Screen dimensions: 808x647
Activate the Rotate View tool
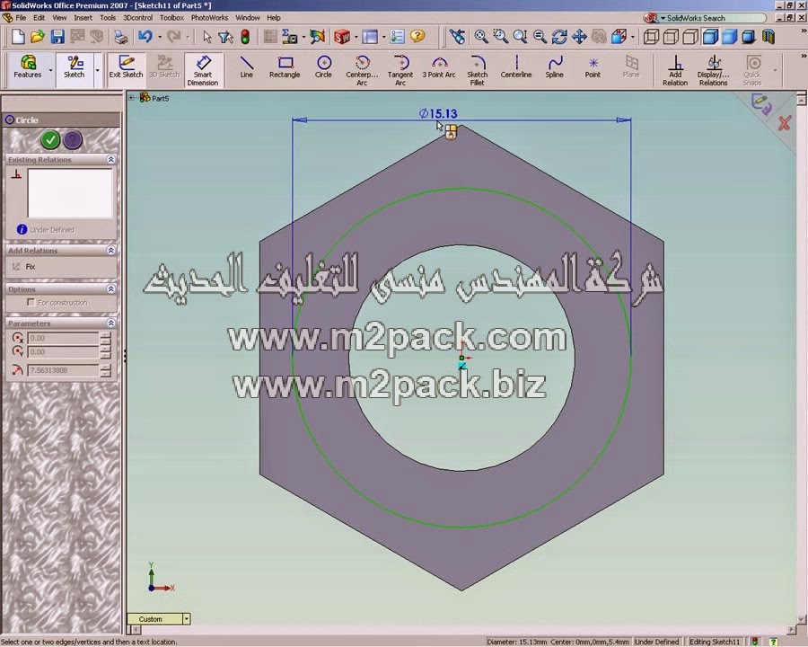click(x=559, y=37)
